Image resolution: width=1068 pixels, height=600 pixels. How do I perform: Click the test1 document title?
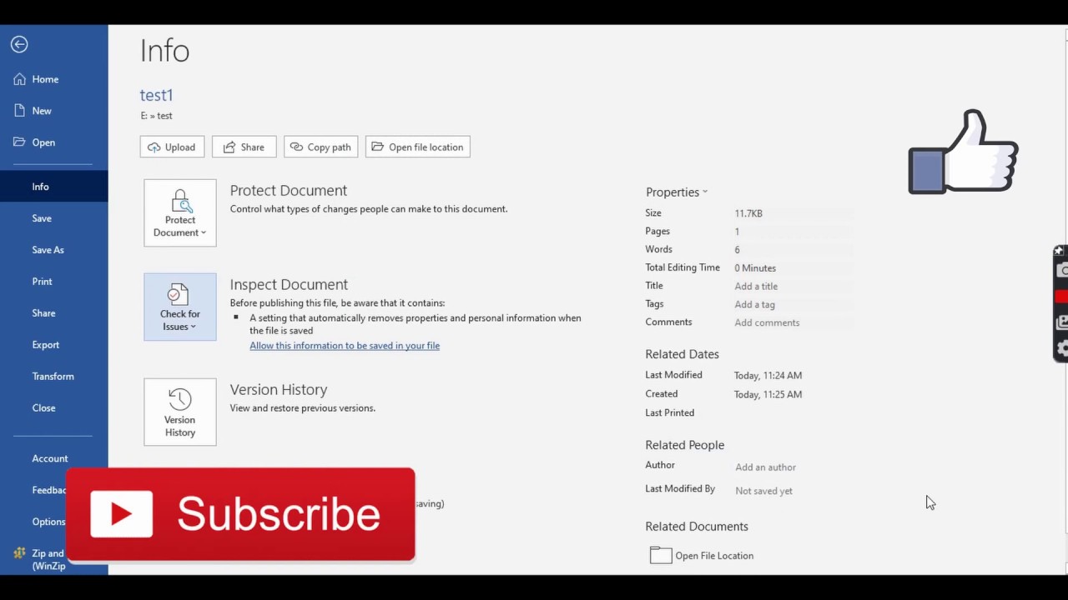coord(156,95)
